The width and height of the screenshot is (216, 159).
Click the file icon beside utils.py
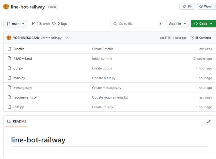[x=9, y=107]
